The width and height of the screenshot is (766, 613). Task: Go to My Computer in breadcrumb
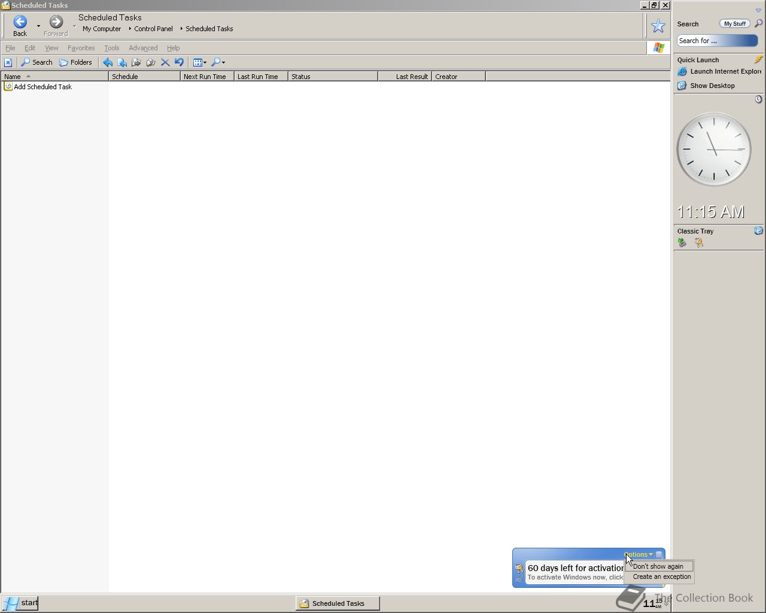[102, 29]
